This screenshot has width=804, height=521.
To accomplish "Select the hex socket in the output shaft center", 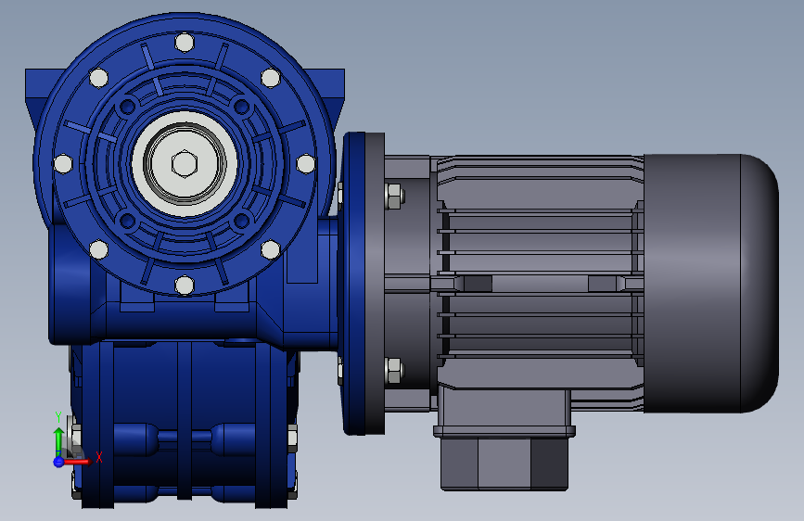I will 185,163.
